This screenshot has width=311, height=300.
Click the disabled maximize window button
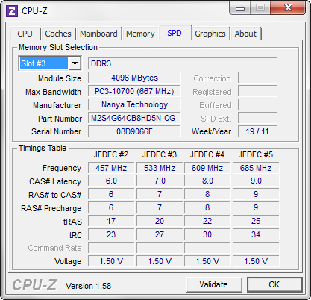coord(260,8)
